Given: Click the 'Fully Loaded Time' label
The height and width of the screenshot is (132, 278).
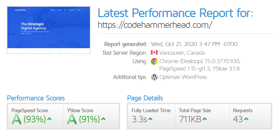Looking at the screenshot, I should tap(151, 111).
